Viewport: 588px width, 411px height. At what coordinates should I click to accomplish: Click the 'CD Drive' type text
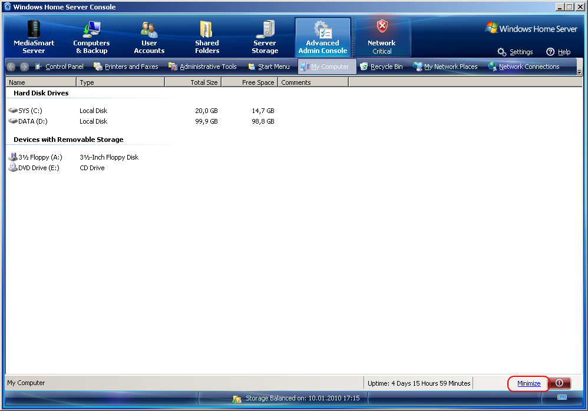[x=92, y=167]
